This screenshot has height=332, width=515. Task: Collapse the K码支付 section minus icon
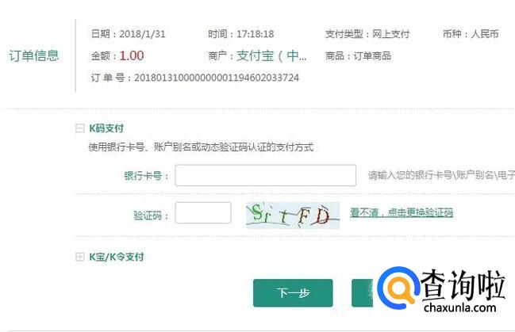[x=80, y=128]
